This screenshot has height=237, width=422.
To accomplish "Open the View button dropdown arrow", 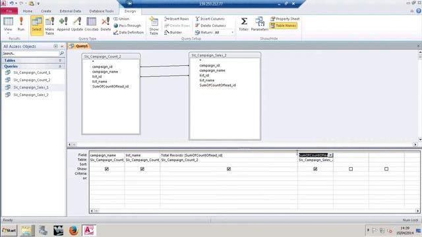I will [8, 34].
